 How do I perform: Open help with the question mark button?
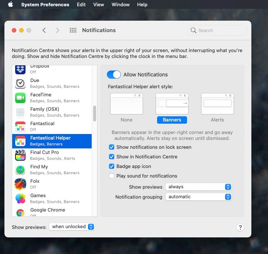coord(240,227)
